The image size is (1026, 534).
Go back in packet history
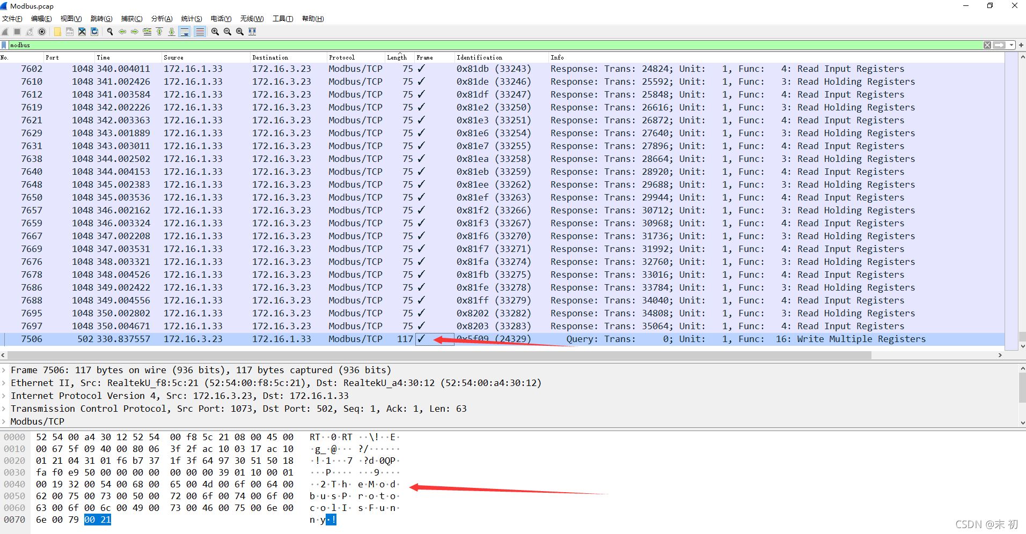point(122,32)
